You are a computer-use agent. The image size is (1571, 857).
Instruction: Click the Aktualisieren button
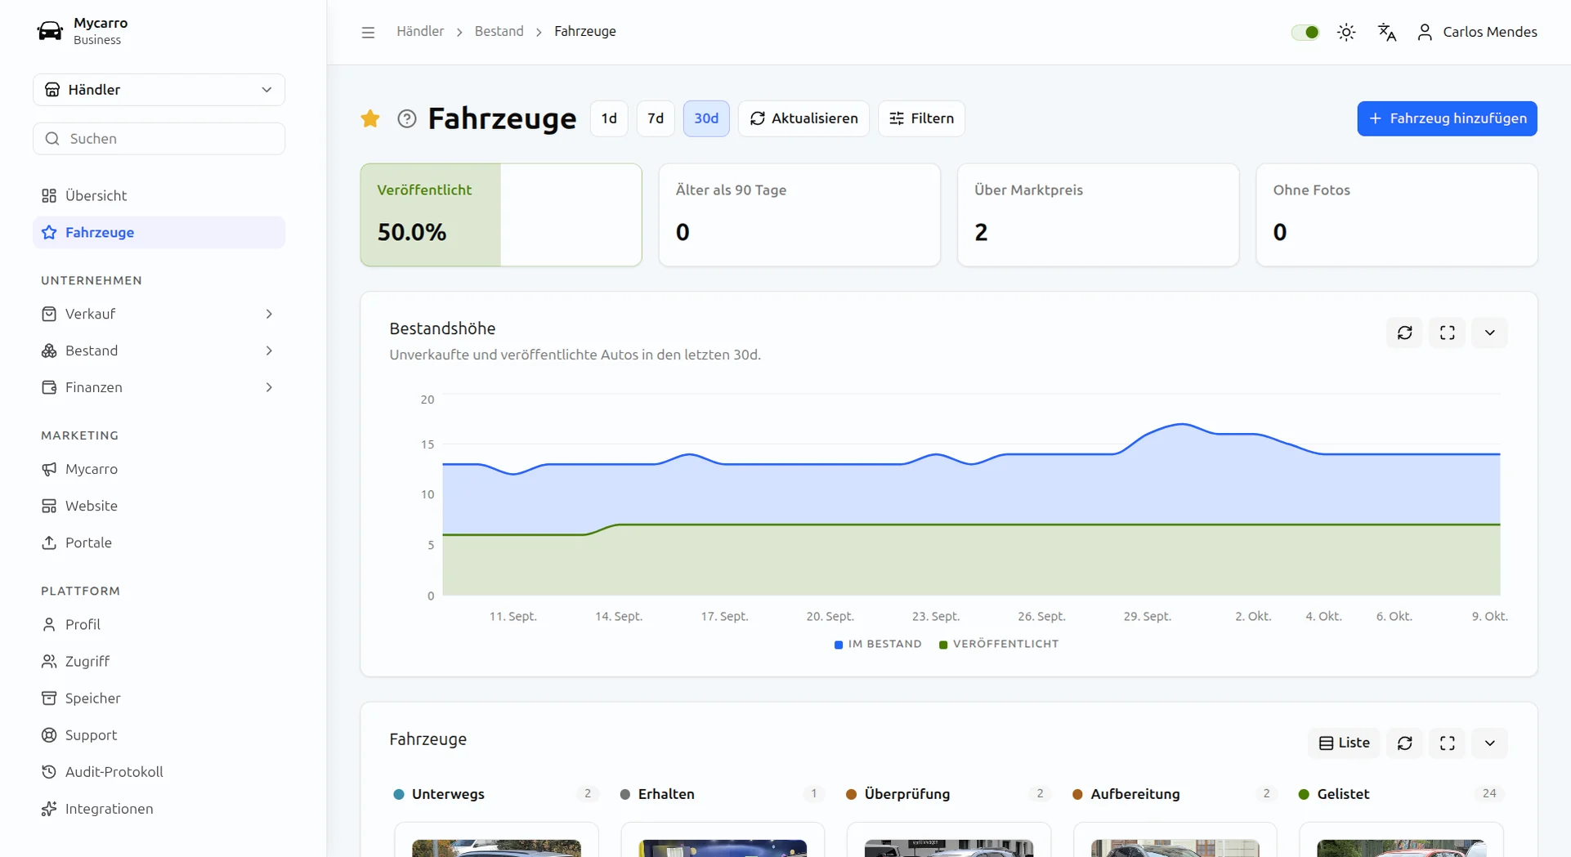(803, 118)
